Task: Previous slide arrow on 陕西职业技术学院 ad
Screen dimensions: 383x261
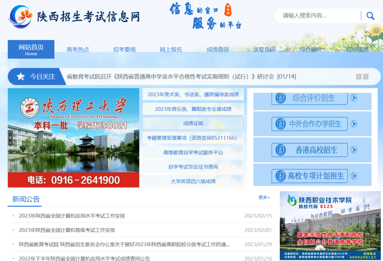Action: (x=282, y=226)
